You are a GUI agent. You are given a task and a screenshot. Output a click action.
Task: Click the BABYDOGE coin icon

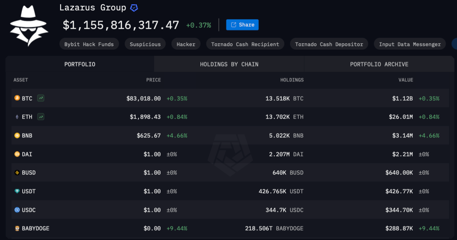pyautogui.click(x=17, y=228)
